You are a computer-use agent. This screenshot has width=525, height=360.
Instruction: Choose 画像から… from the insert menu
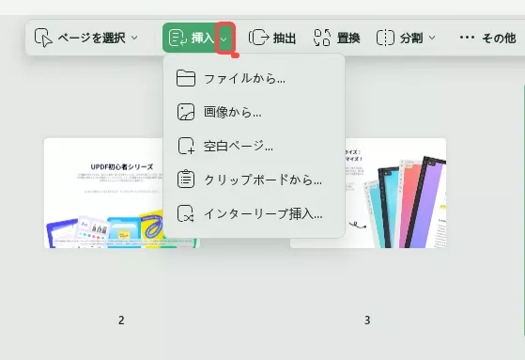point(255,112)
